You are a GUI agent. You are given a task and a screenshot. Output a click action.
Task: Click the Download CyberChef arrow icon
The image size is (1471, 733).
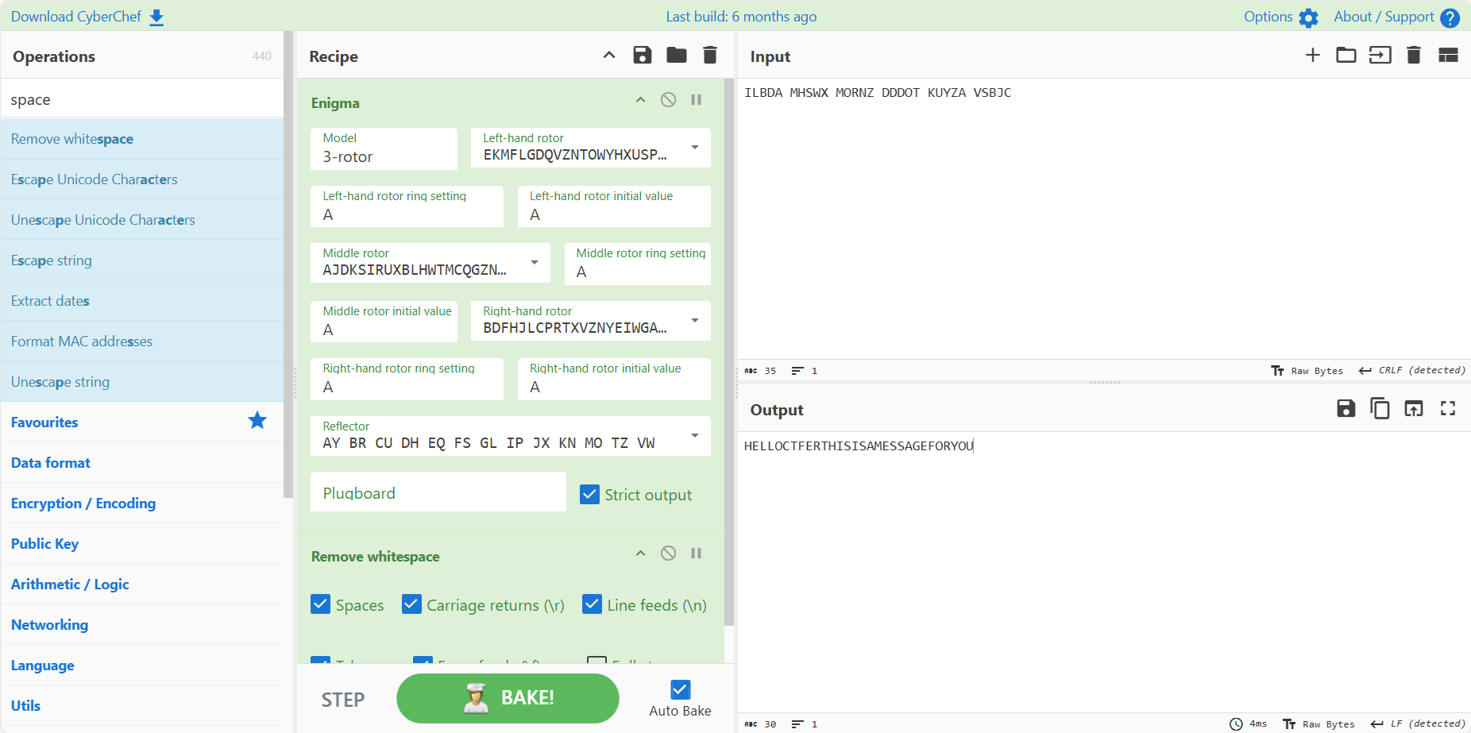pos(157,17)
